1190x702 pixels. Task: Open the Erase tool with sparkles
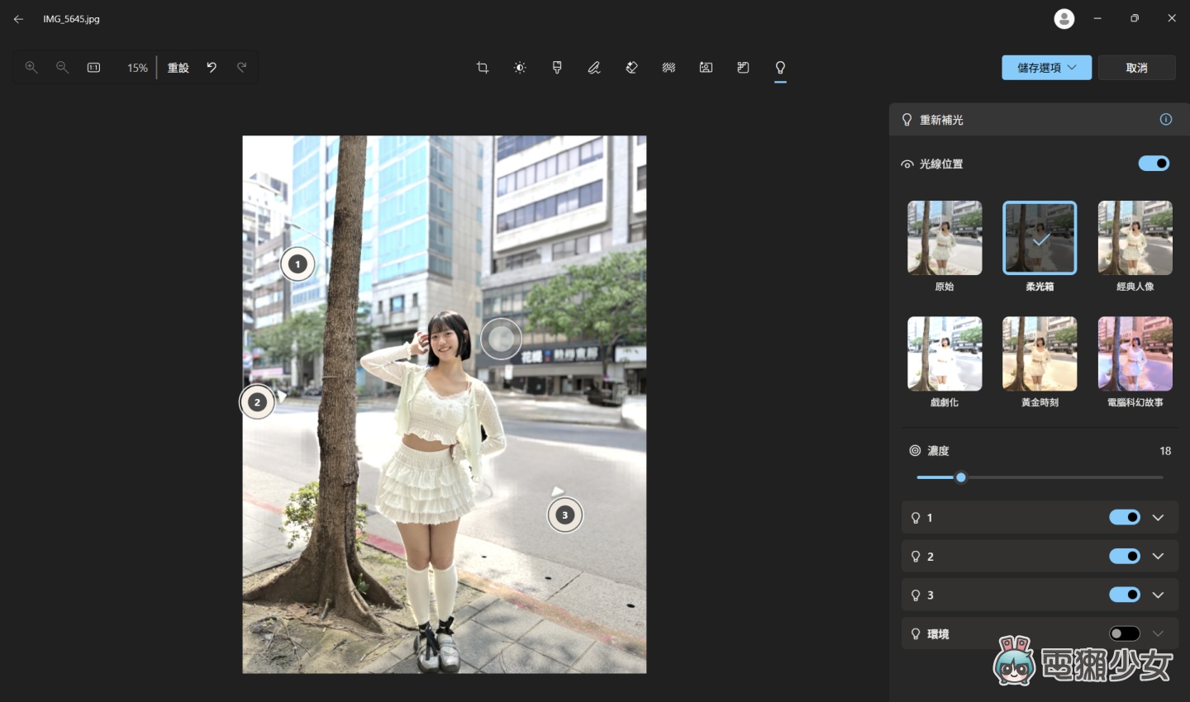point(631,68)
